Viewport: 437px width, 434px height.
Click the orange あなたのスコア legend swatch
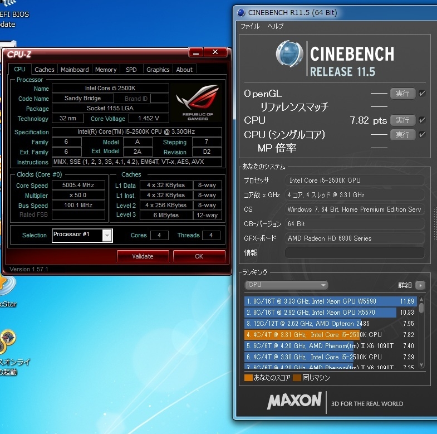point(248,378)
